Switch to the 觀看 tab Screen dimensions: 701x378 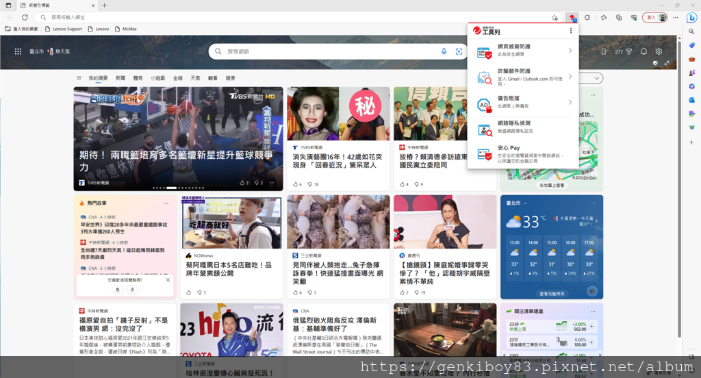coord(213,78)
